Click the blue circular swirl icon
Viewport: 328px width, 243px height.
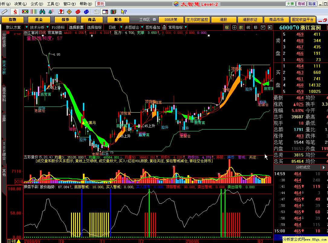click(x=86, y=12)
